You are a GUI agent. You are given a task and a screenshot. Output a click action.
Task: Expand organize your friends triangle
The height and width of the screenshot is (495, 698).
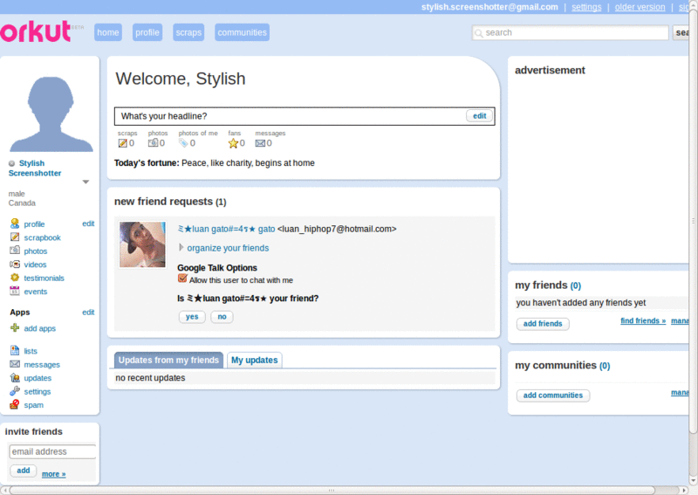pyautogui.click(x=181, y=247)
